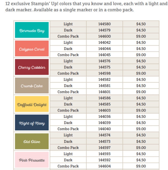Select the Crumb Cake color swatch
The image size is (168, 170).
coord(32,86)
